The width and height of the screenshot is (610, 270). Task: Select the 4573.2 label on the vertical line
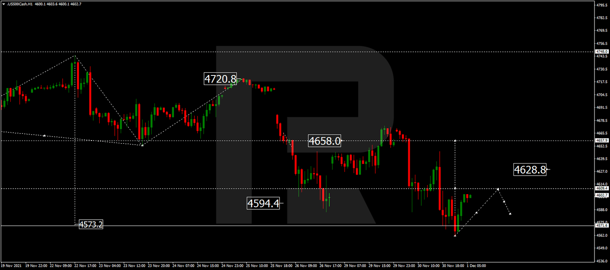pos(91,224)
